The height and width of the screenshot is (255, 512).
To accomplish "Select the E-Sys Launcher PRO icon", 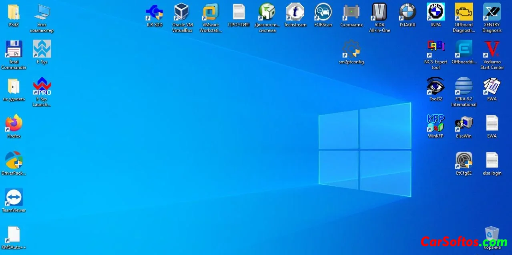I will 42,86.
